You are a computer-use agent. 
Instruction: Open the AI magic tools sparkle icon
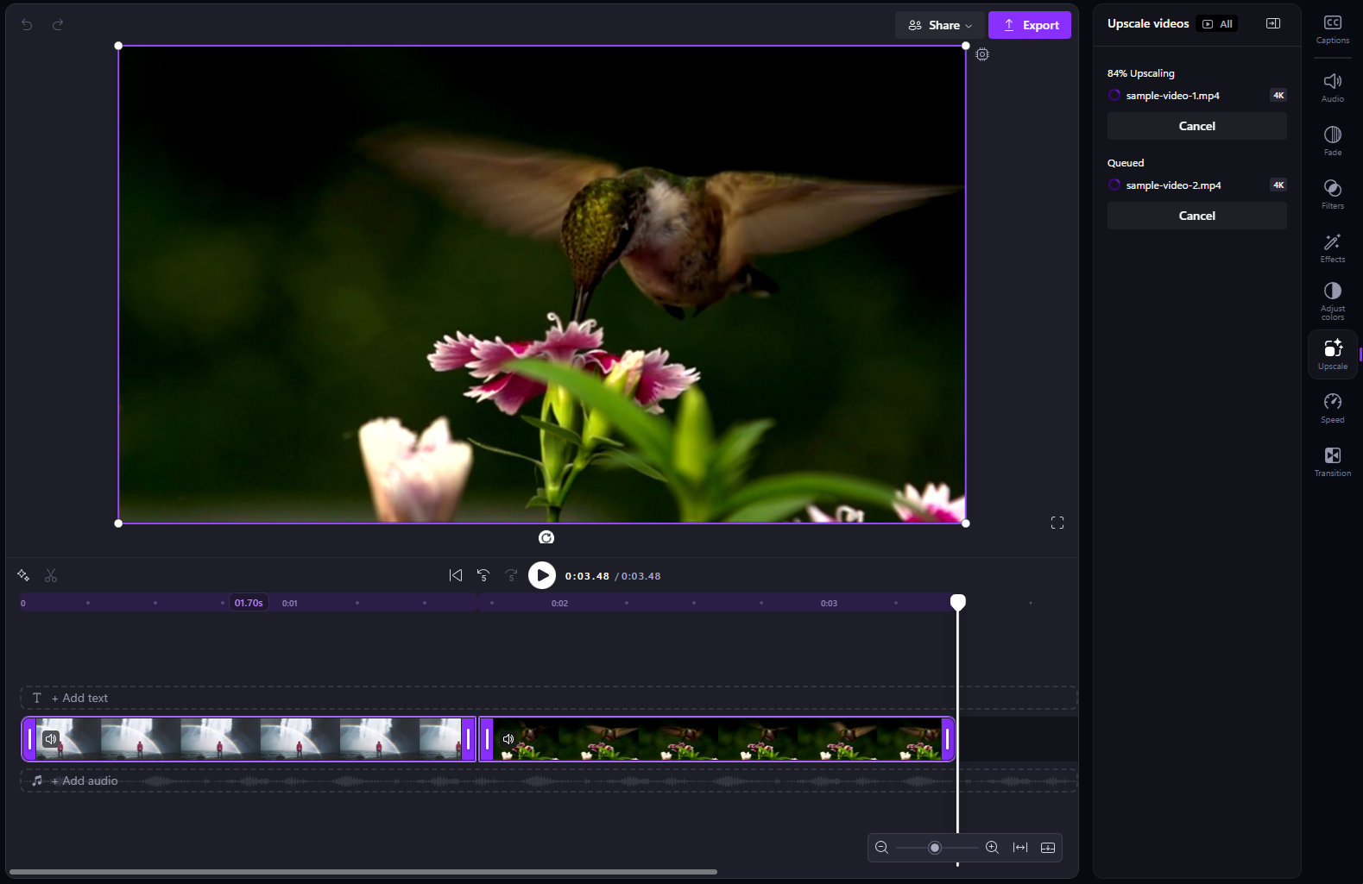tap(23, 575)
